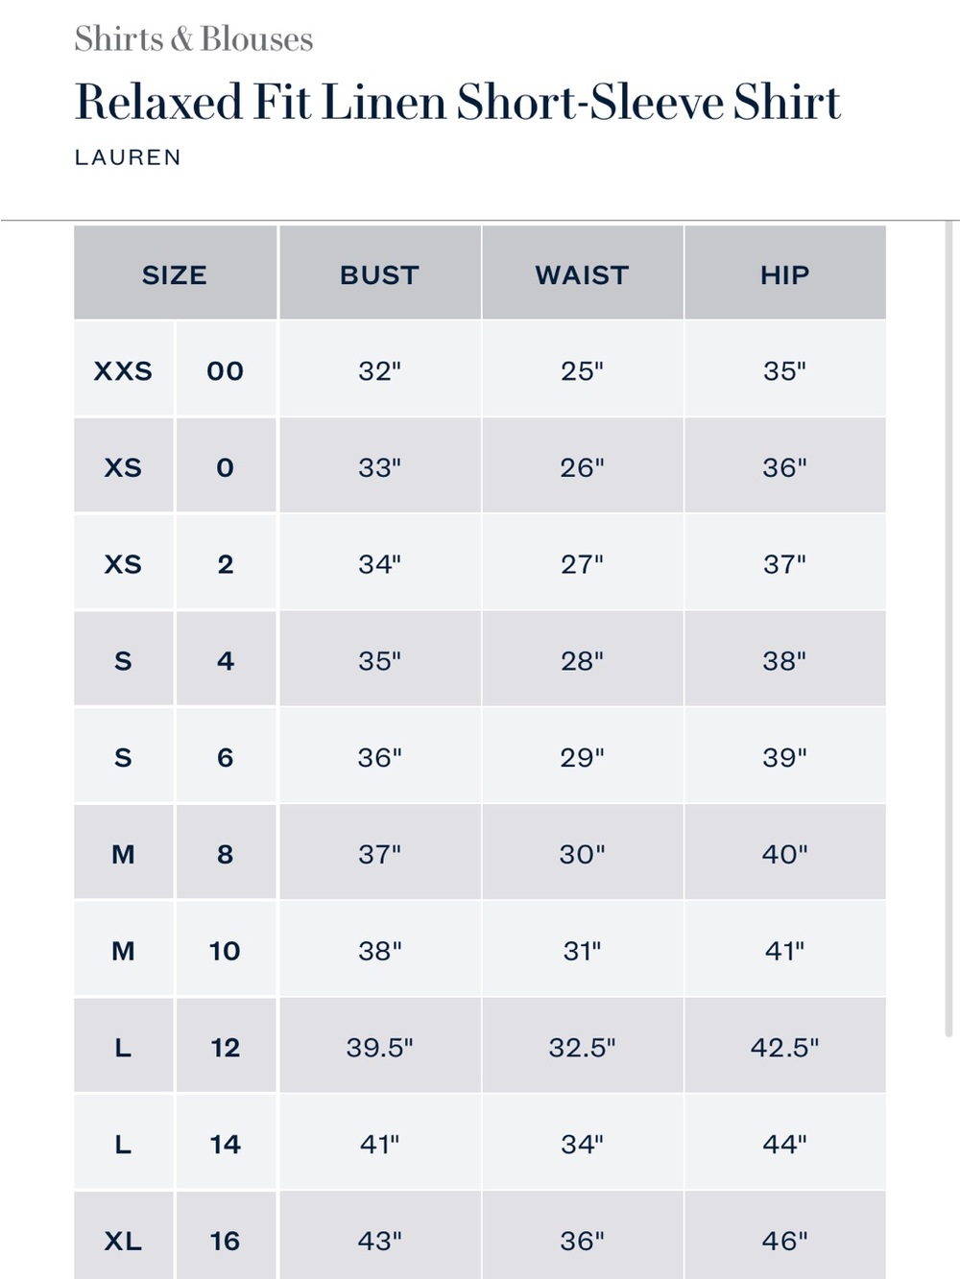Screen dimensions: 960x1279
Task: Click the BUST column header
Action: point(380,273)
